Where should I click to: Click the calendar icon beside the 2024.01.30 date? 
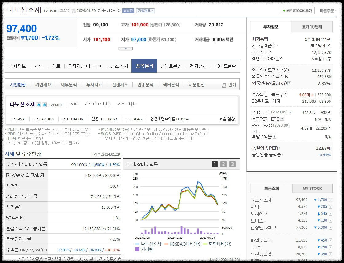(74, 11)
